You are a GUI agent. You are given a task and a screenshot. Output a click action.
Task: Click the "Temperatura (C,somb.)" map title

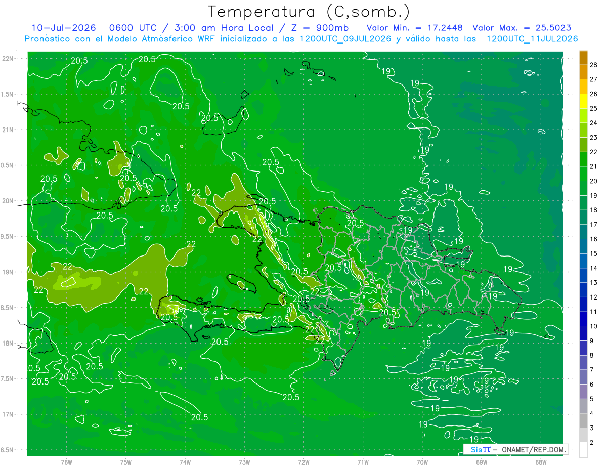coord(309,12)
